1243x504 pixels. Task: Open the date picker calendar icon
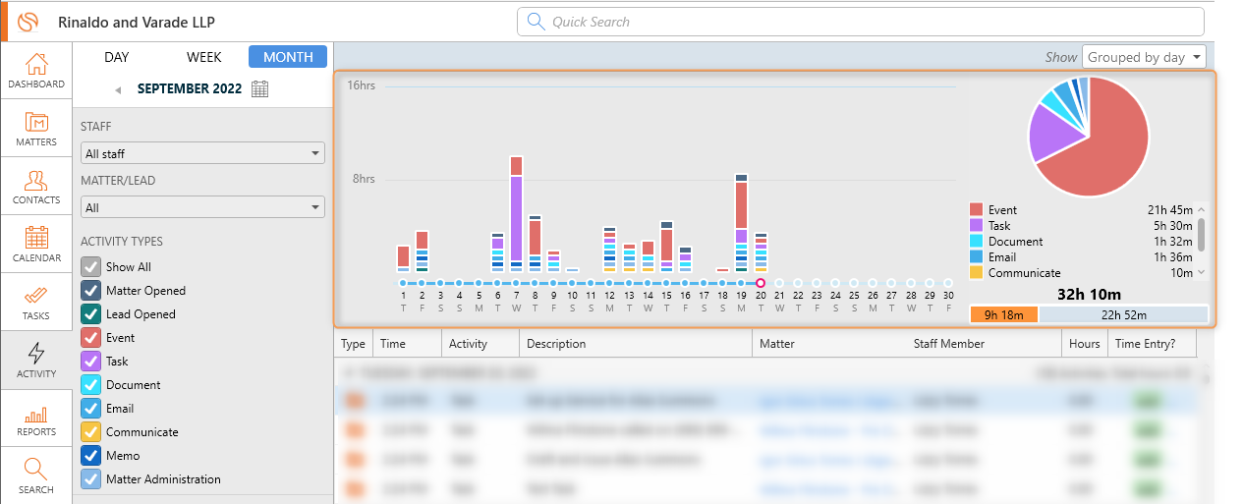point(260,88)
